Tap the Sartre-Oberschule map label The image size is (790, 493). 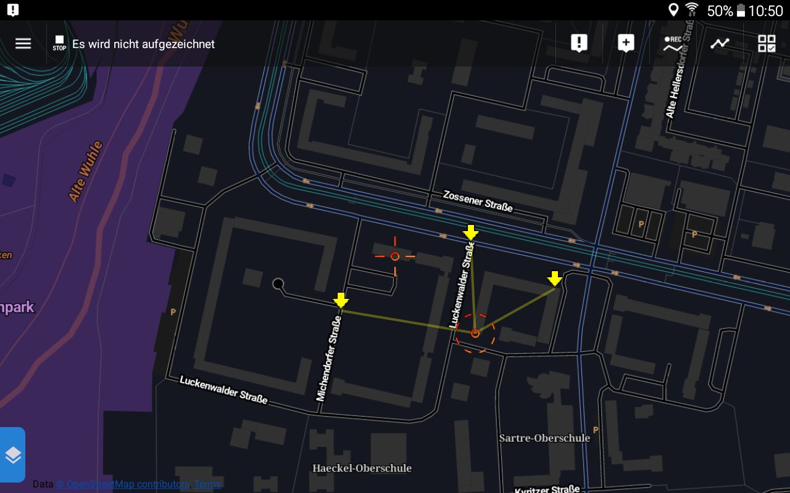[544, 438]
